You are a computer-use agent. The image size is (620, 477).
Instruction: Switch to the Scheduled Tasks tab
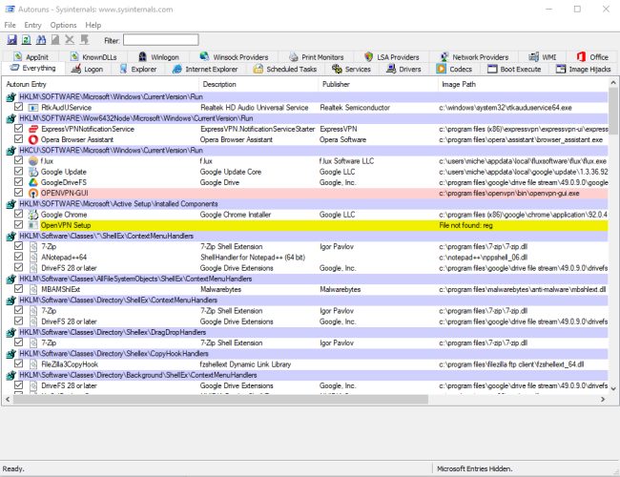click(285, 69)
